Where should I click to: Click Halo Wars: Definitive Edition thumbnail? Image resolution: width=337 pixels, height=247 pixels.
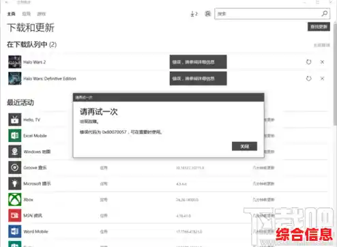coord(15,78)
